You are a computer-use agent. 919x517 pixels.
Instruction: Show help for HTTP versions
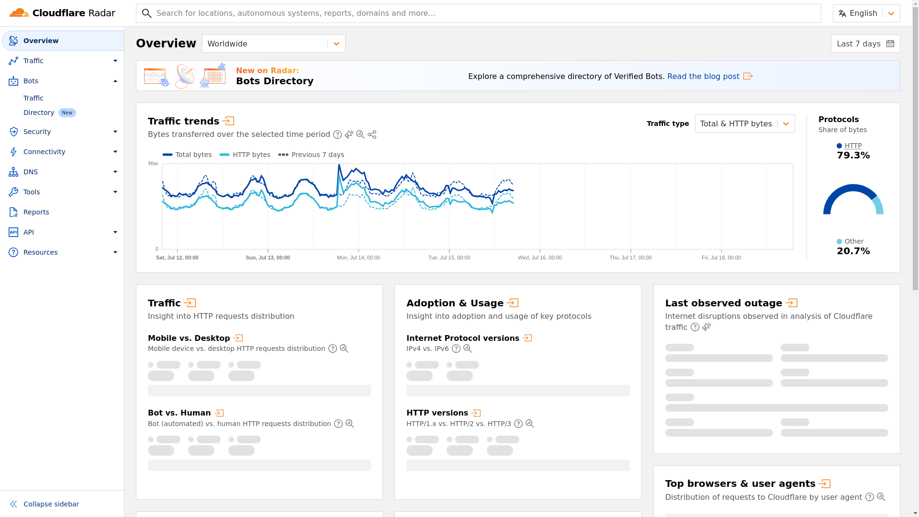click(518, 424)
